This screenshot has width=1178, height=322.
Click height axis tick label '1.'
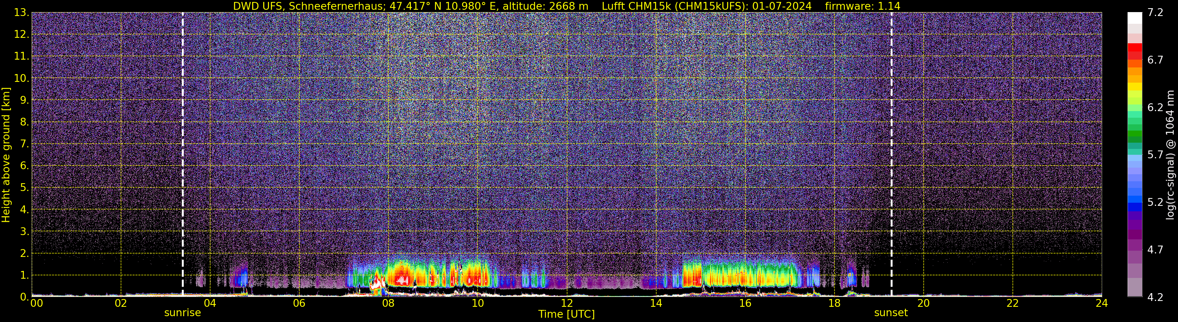click(x=24, y=275)
